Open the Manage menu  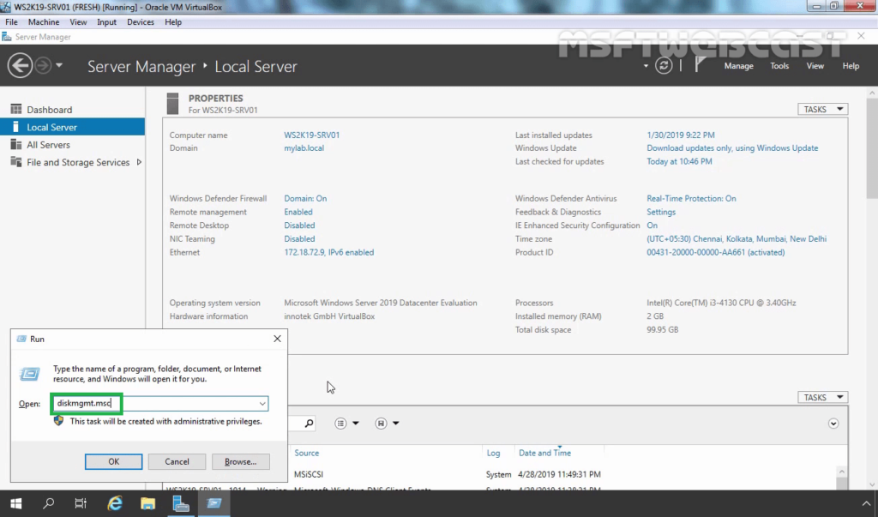pos(738,65)
